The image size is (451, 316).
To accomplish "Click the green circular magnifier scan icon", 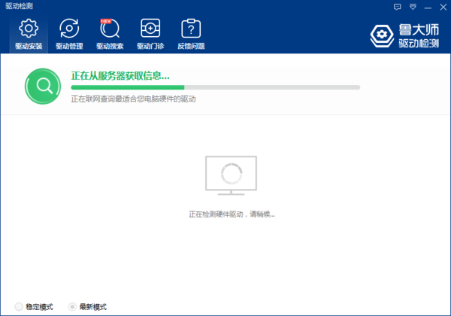I will (44, 86).
